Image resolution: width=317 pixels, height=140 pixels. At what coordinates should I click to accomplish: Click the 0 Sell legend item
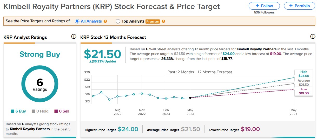(x=62, y=111)
